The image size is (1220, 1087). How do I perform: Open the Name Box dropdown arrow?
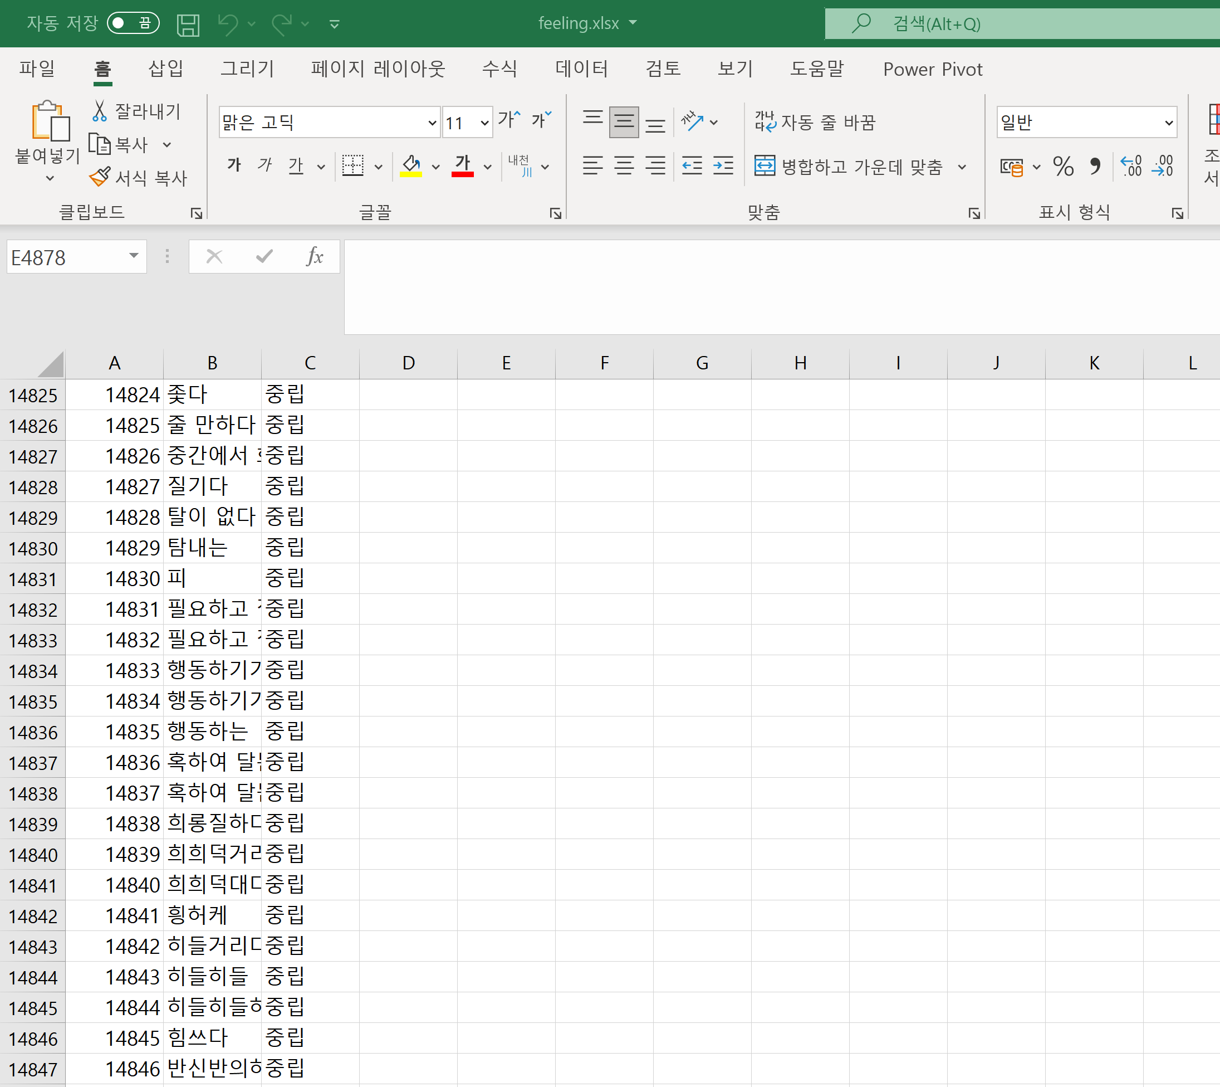point(134,257)
